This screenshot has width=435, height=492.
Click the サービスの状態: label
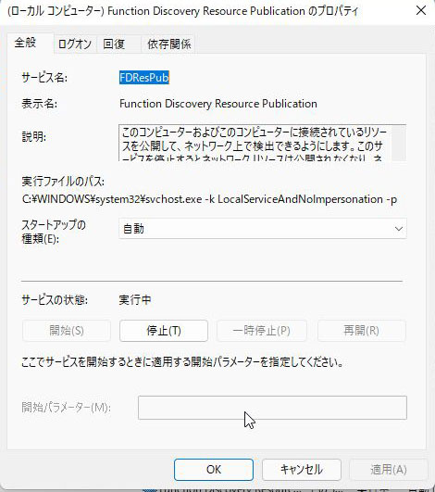55,300
